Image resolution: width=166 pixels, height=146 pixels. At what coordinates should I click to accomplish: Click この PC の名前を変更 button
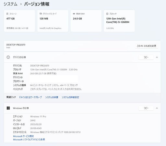[x=147, y=46]
